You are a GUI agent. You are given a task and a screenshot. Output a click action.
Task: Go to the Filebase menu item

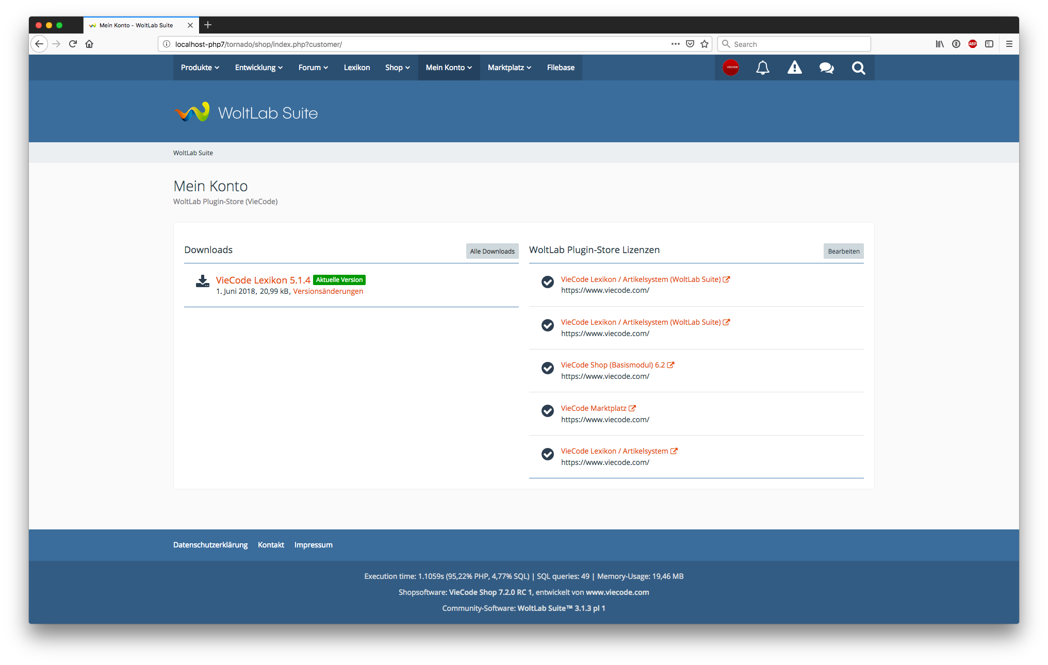click(x=560, y=68)
